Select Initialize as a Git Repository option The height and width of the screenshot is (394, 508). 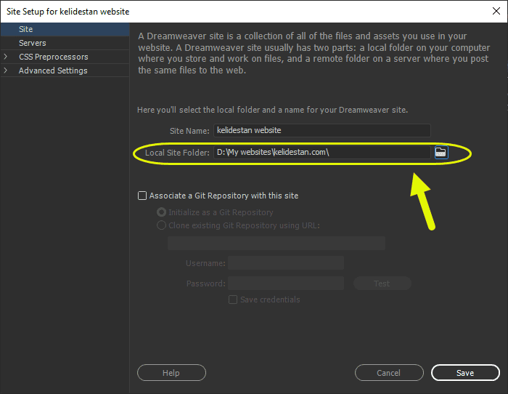(x=161, y=212)
